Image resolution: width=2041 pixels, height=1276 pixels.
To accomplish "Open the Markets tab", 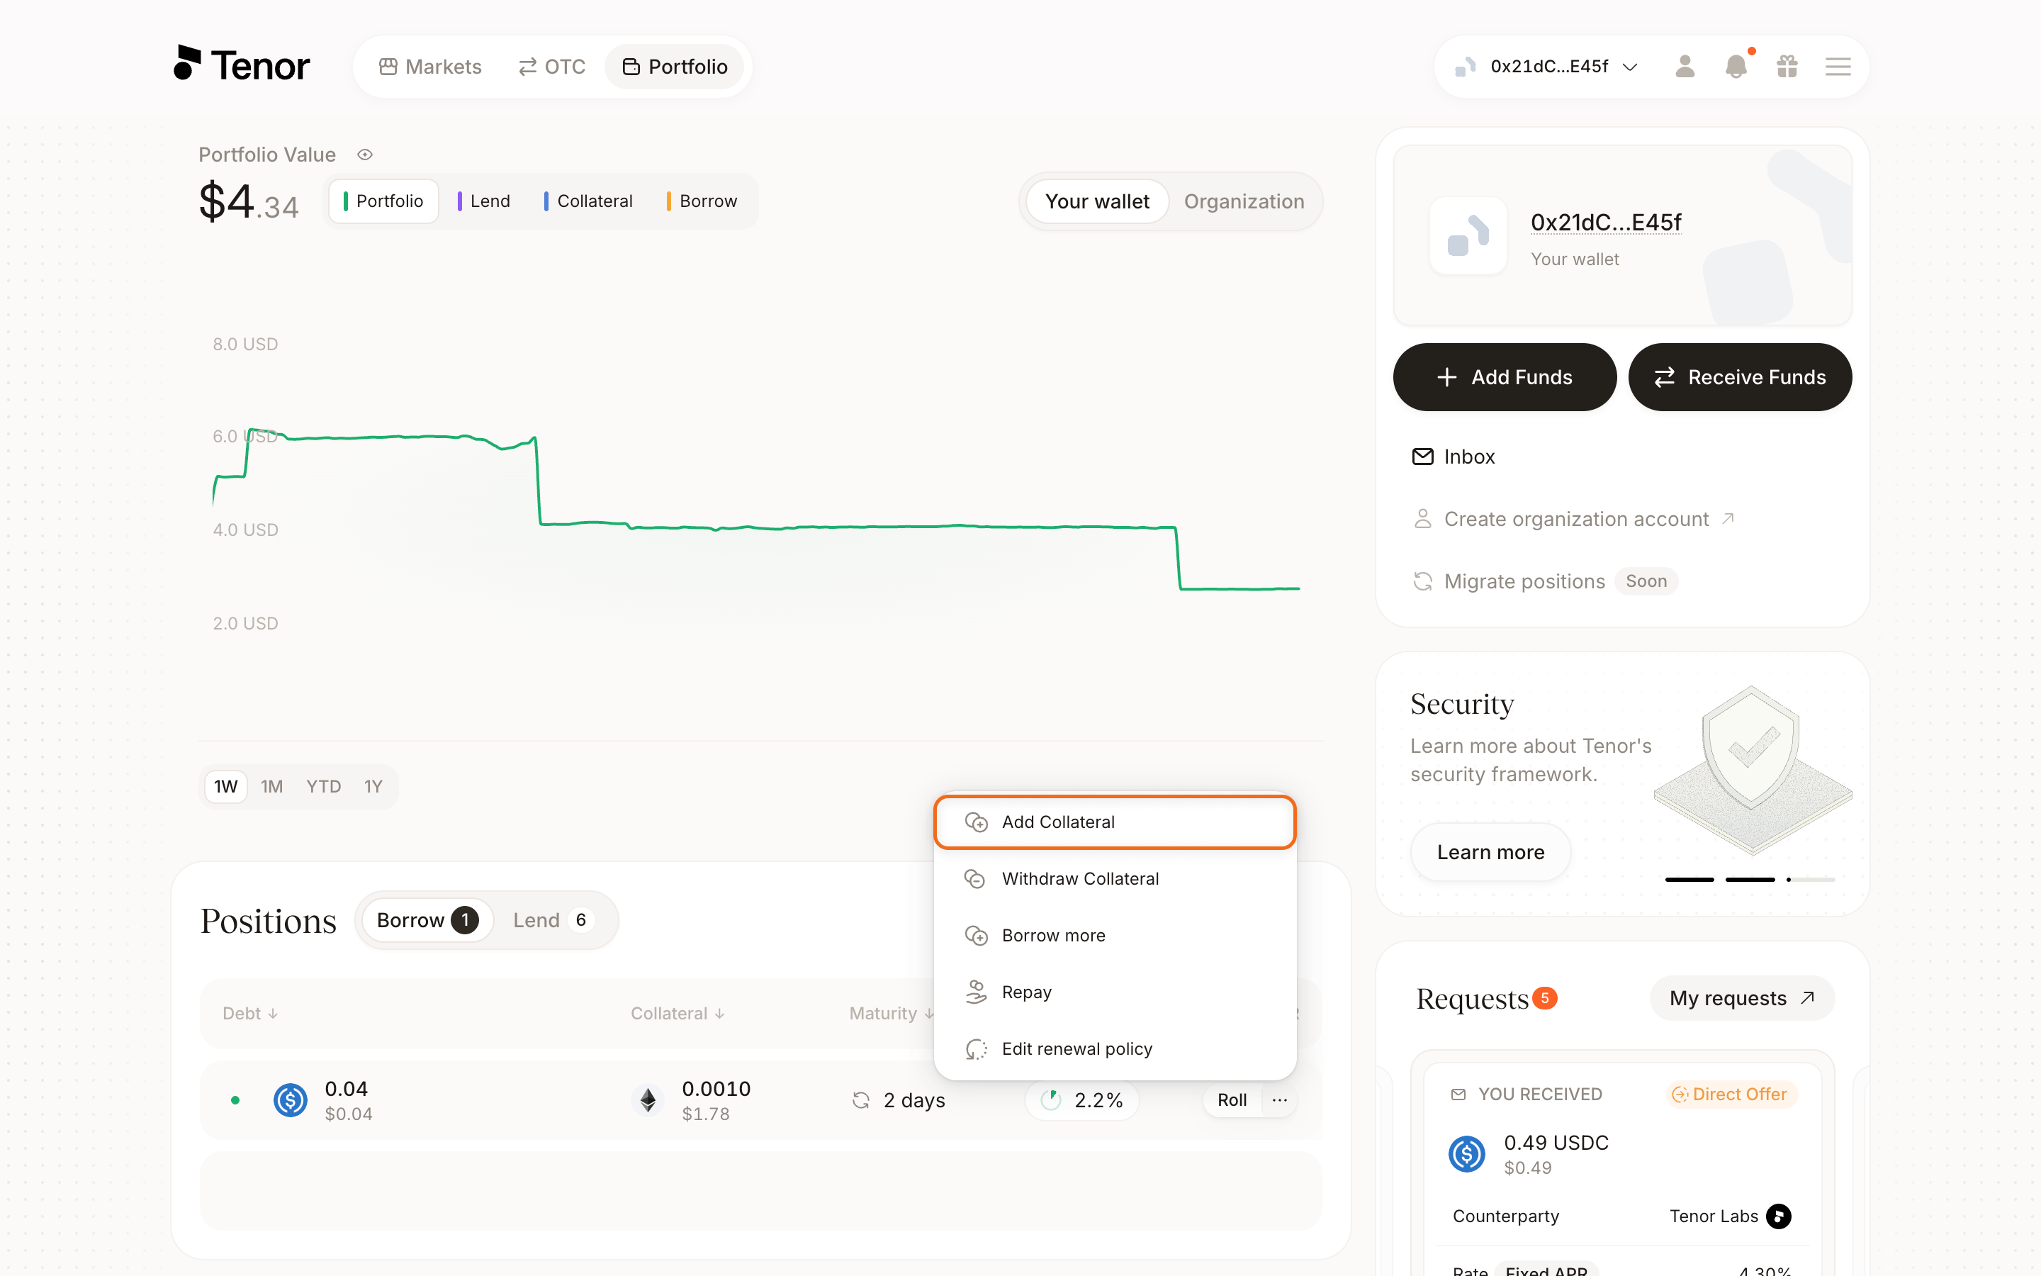I will (430, 66).
